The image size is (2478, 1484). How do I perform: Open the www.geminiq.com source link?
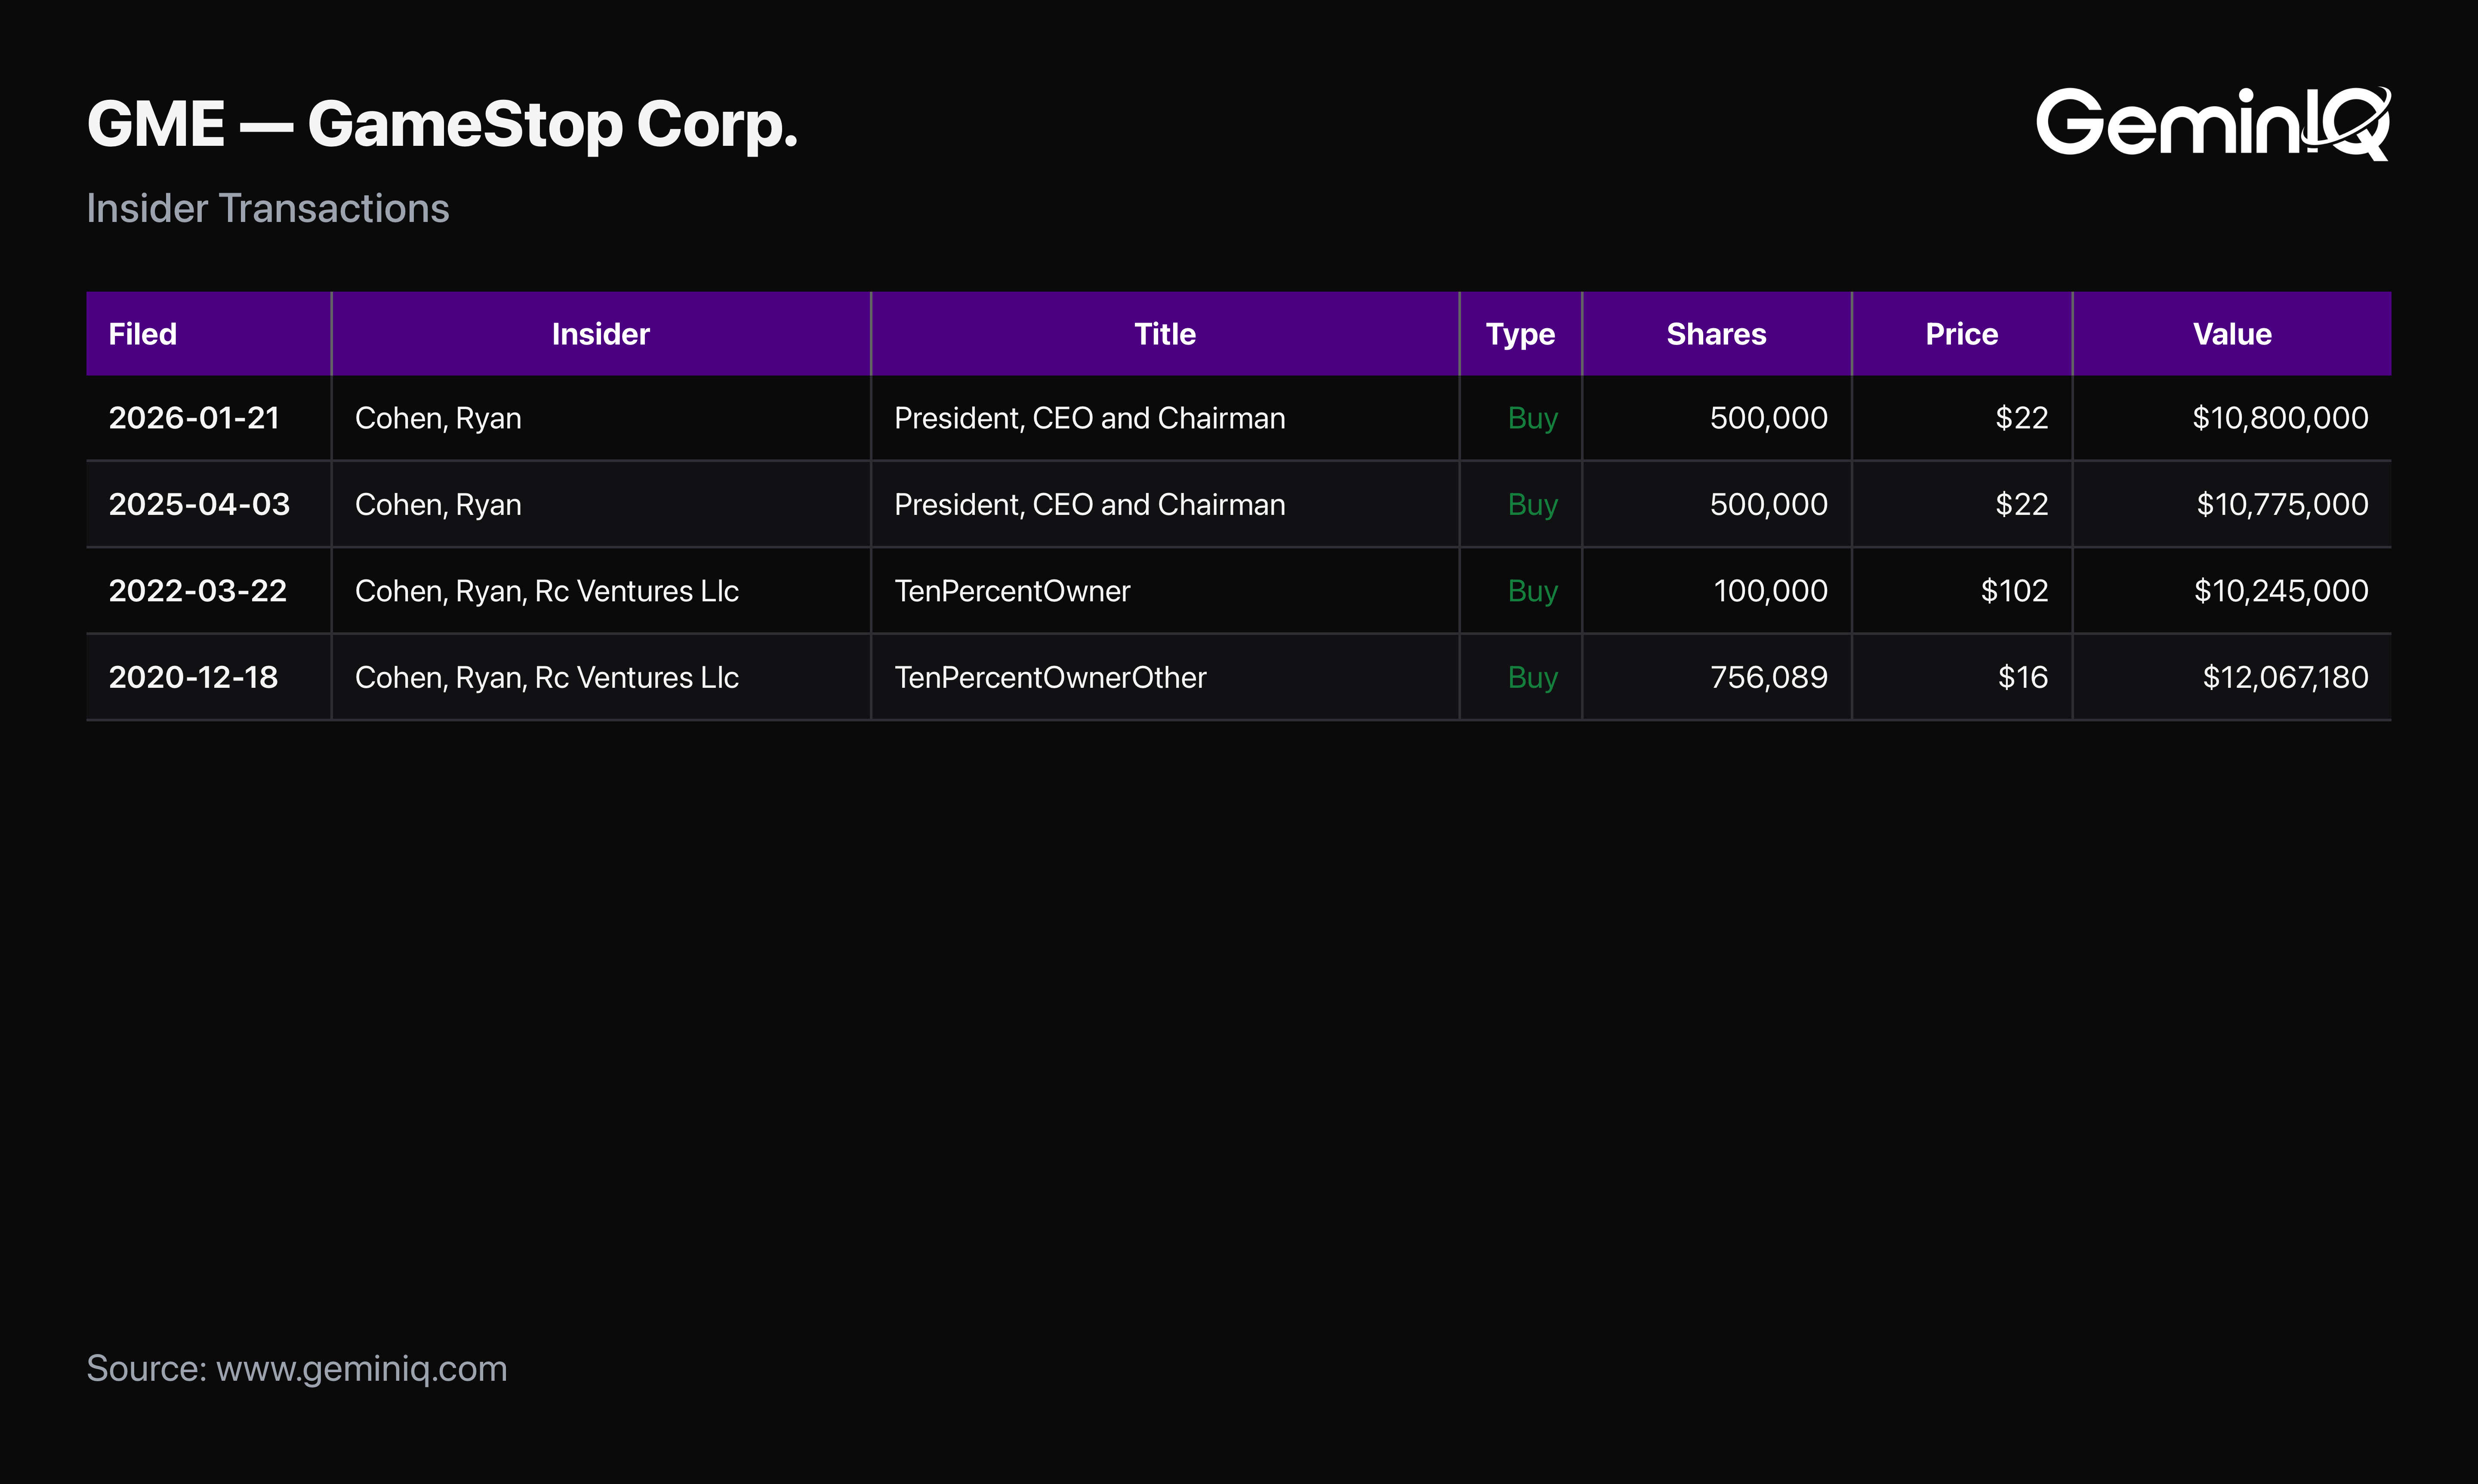click(x=361, y=1369)
